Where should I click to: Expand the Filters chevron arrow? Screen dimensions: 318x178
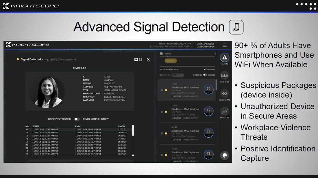pyautogui.click(x=215, y=54)
